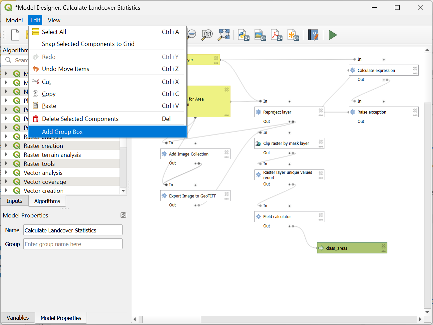Switch to the Inputs tab

click(x=14, y=201)
